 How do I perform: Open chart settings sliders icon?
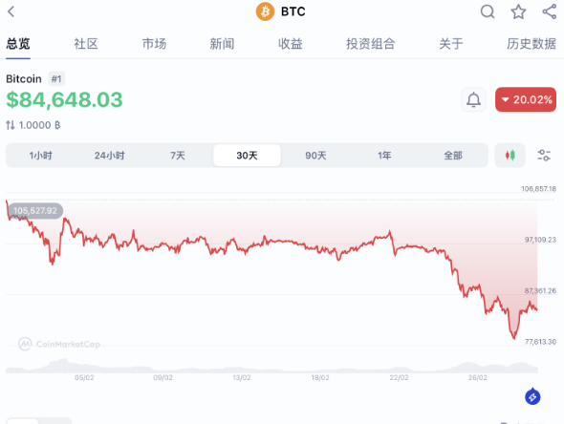point(544,156)
